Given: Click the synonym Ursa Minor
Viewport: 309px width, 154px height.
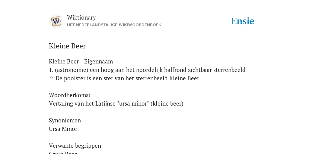Looking at the screenshot, I should (63, 129).
